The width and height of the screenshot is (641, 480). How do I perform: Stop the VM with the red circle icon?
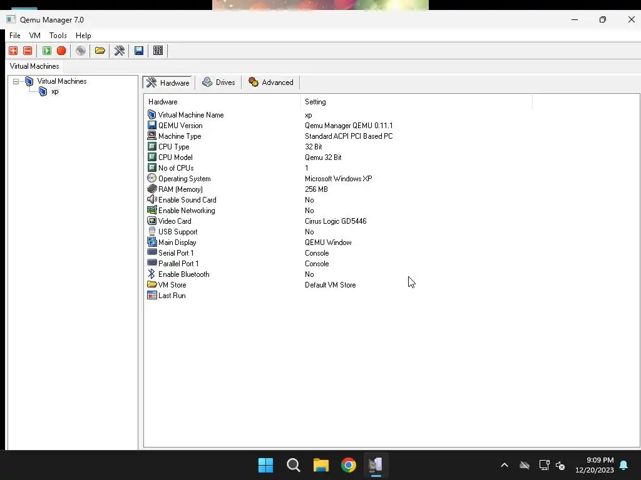61,51
